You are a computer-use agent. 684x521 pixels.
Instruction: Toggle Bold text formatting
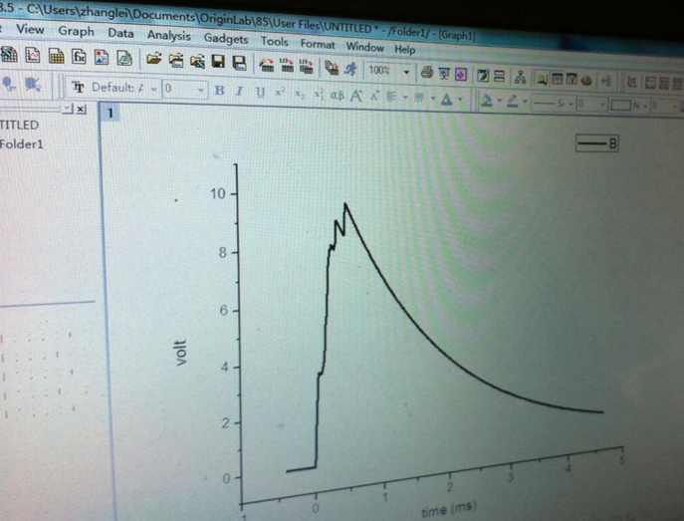tap(220, 91)
